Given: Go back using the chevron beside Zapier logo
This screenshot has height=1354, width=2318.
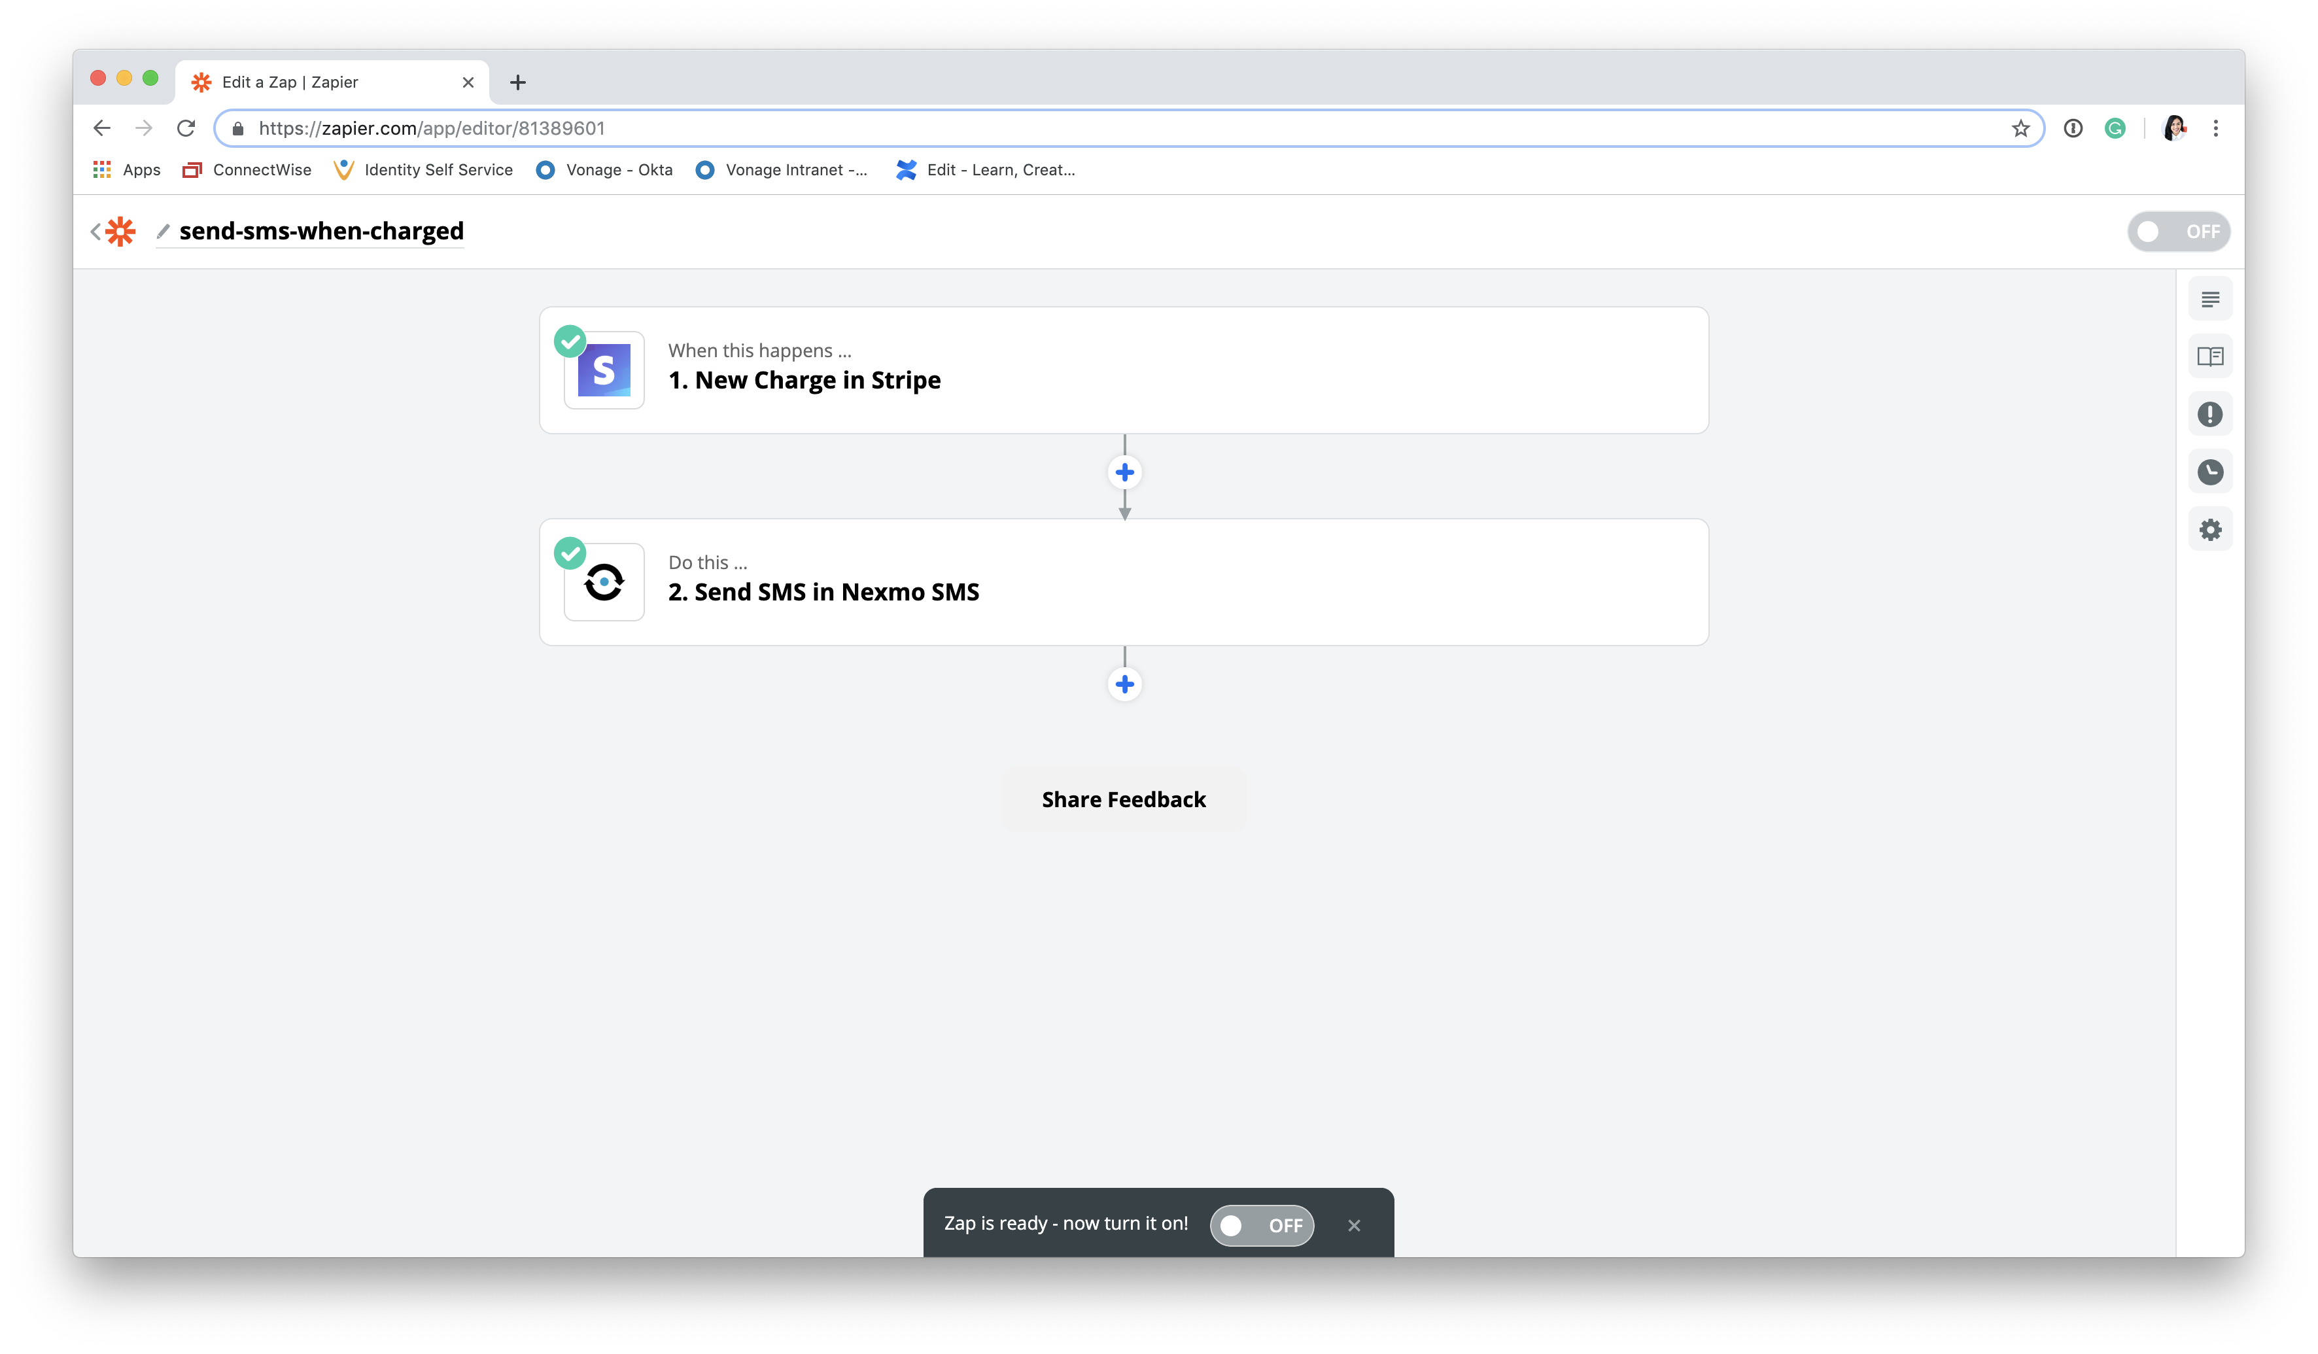Looking at the screenshot, I should [95, 232].
